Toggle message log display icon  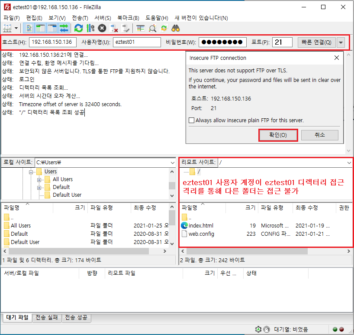29,28
